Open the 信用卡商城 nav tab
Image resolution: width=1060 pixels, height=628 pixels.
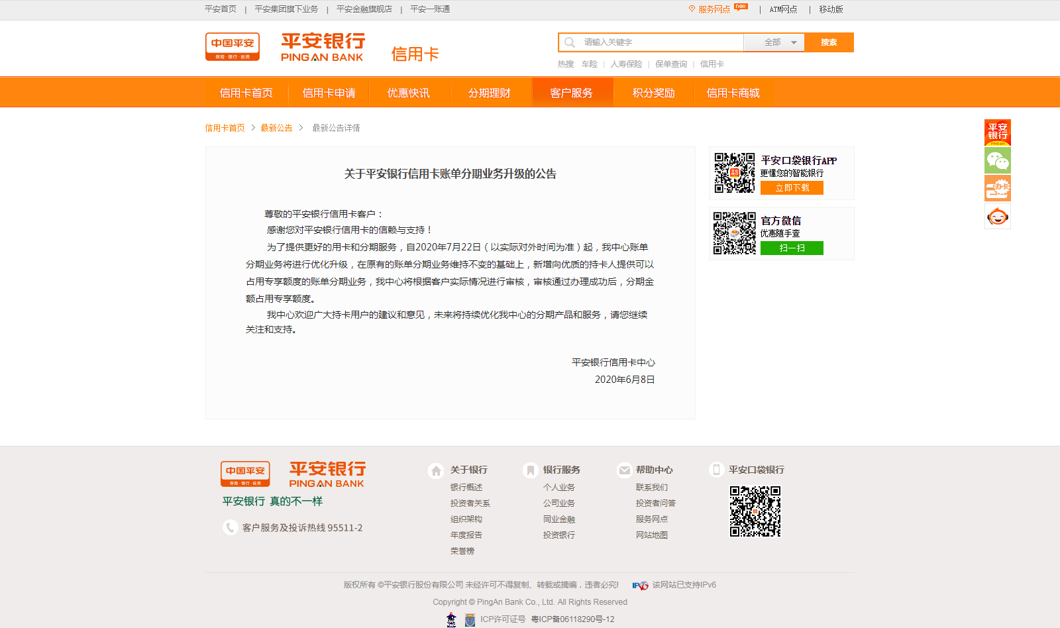(733, 93)
